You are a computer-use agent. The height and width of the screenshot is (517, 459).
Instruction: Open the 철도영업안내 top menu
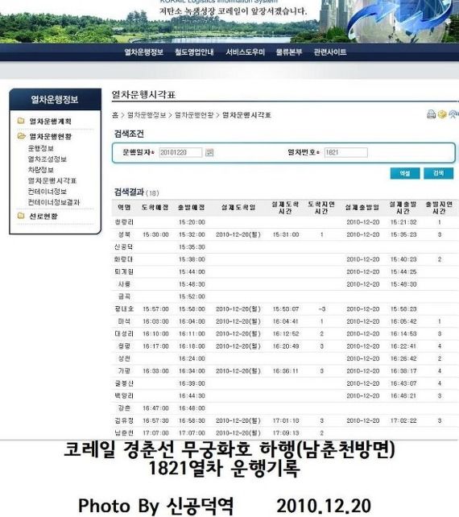pos(194,52)
